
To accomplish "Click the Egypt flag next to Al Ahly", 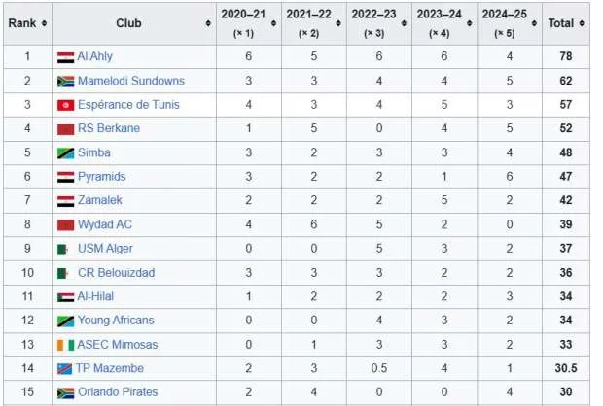I will tap(66, 57).
